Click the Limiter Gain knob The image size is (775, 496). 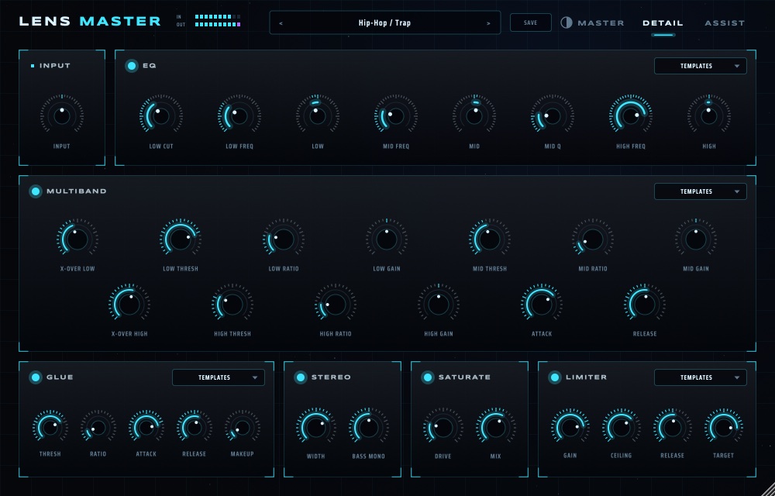(570, 427)
